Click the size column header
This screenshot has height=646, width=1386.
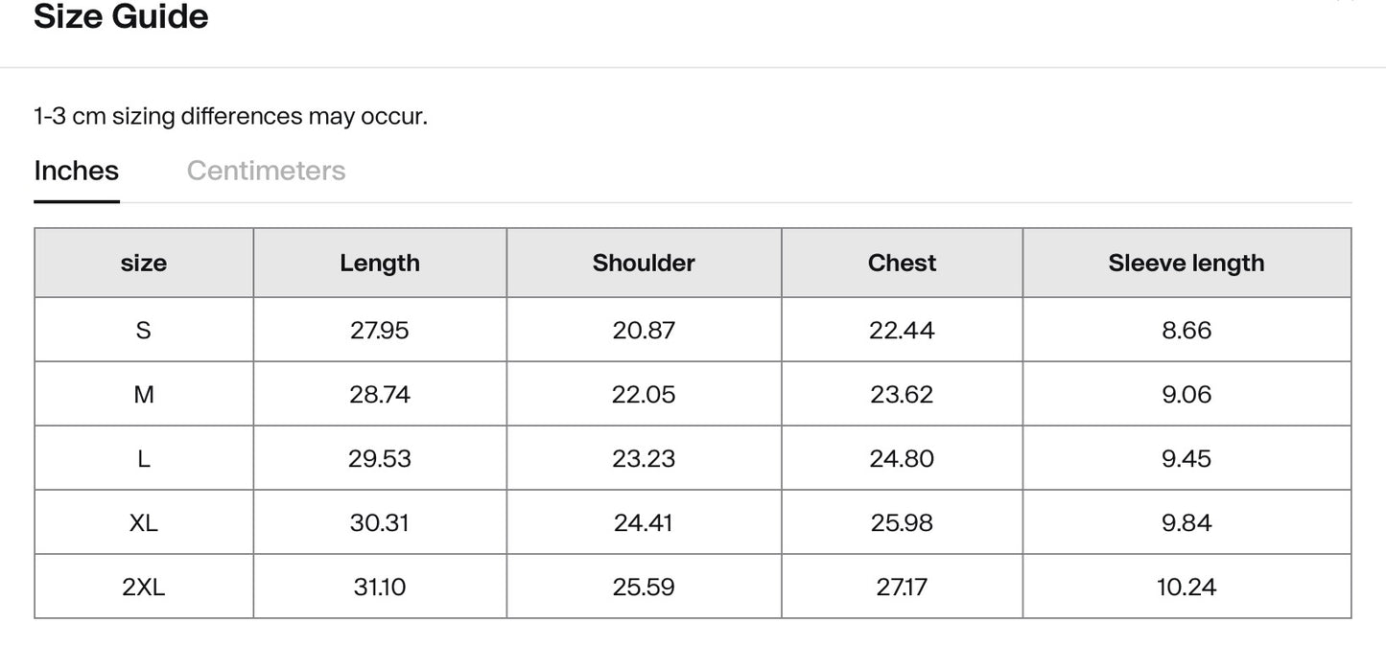click(144, 263)
